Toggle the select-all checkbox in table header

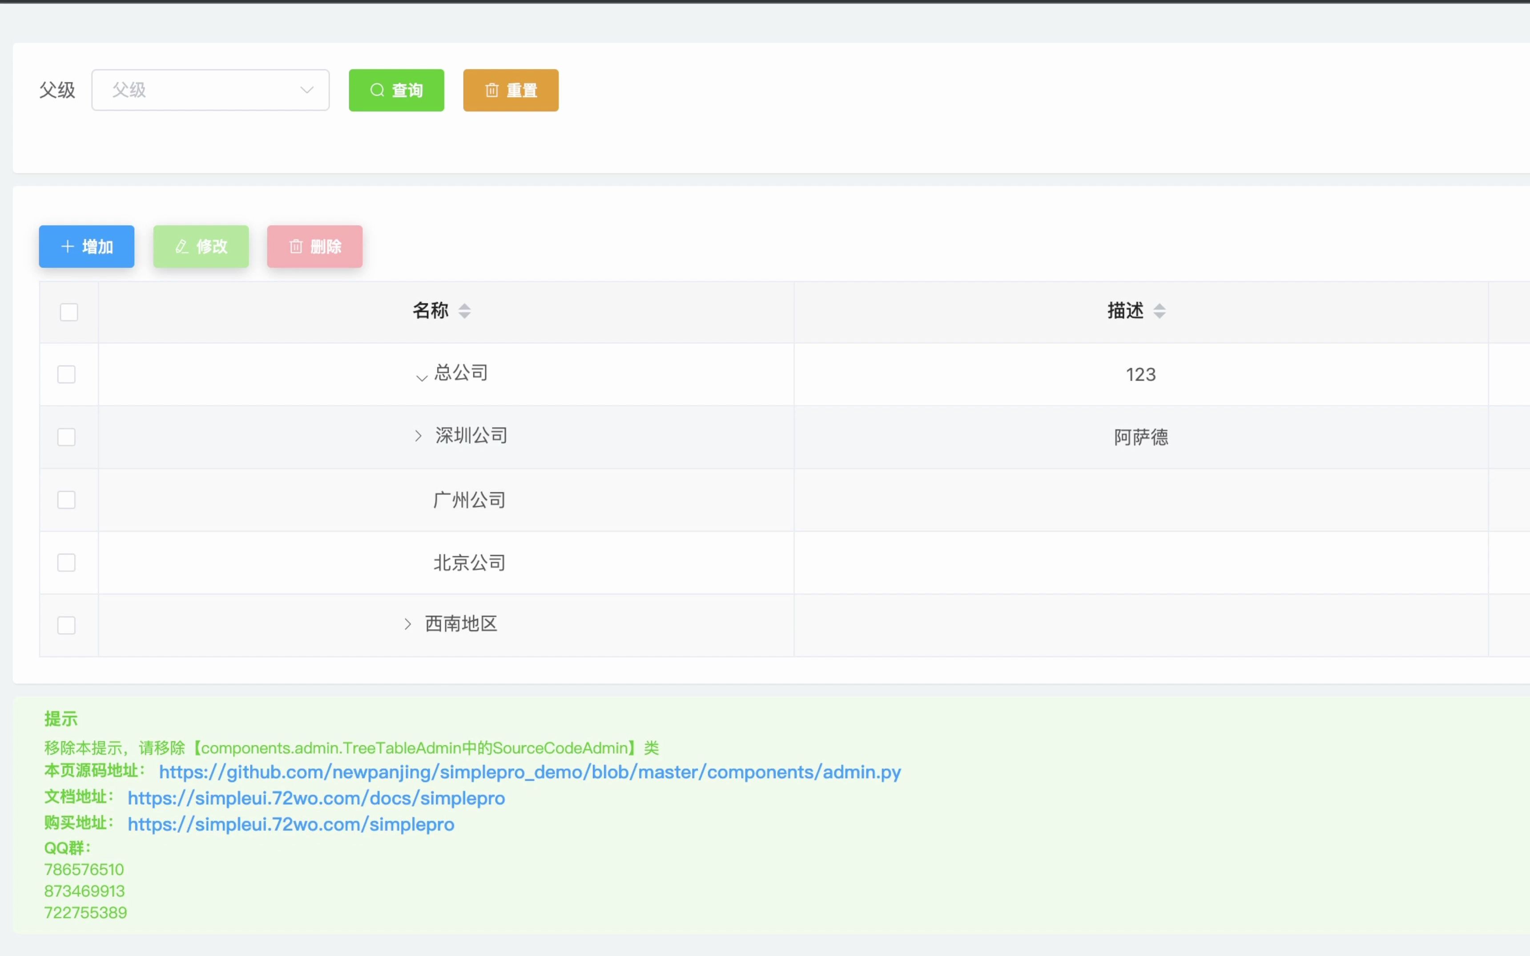(68, 312)
